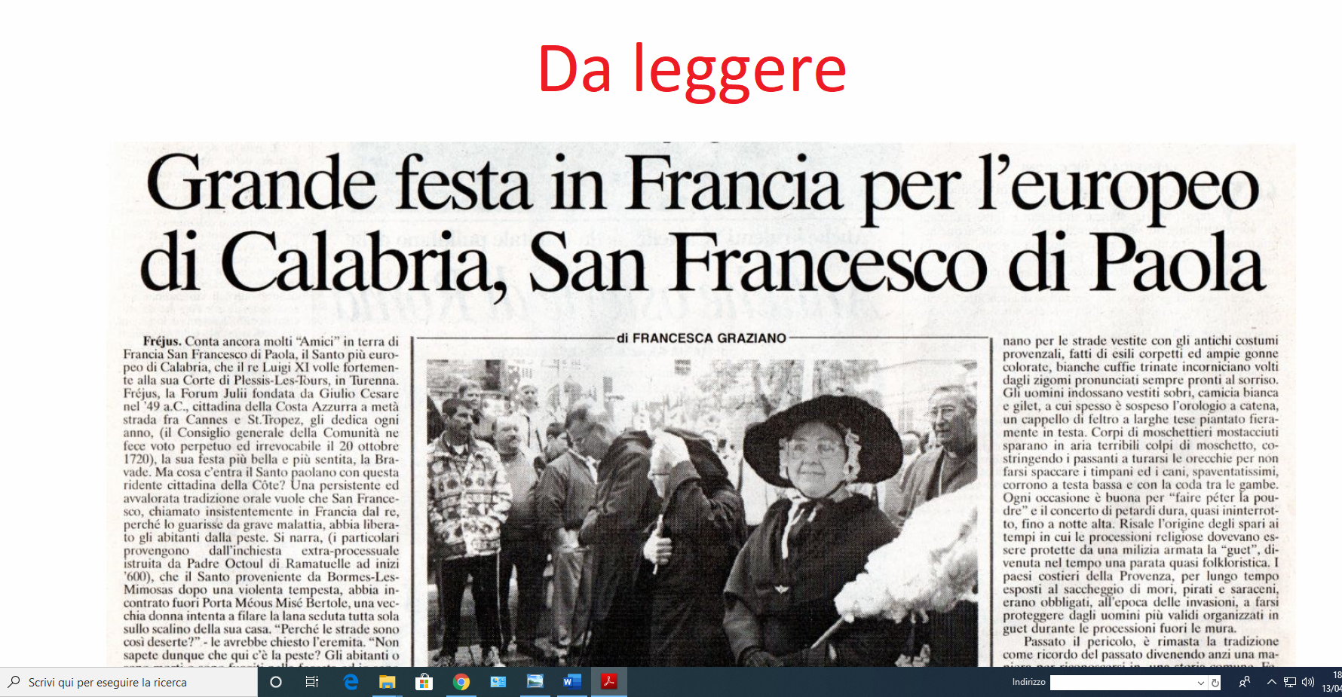This screenshot has height=697, width=1342.
Task: Open File Explorer from the taskbar
Action: [x=388, y=682]
